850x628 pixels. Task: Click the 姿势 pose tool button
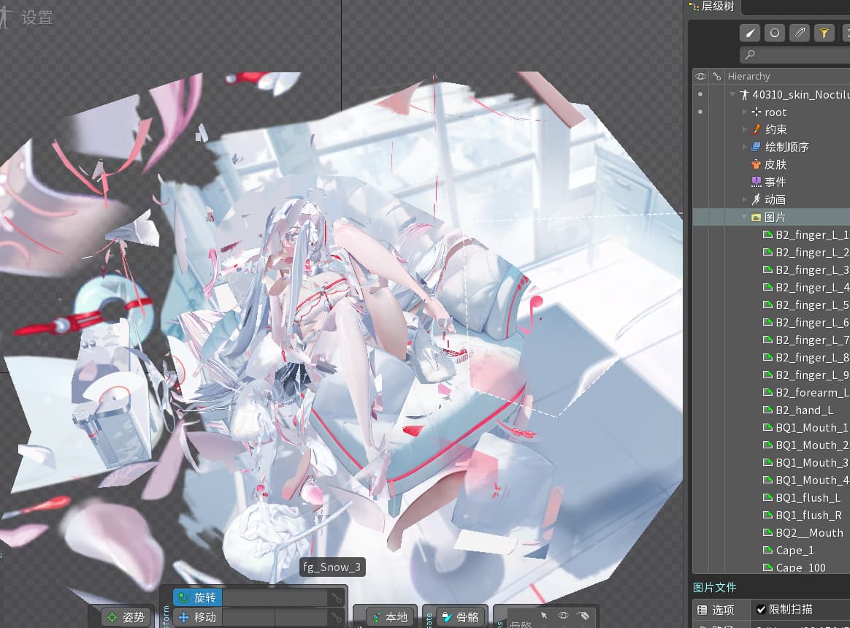click(x=126, y=617)
